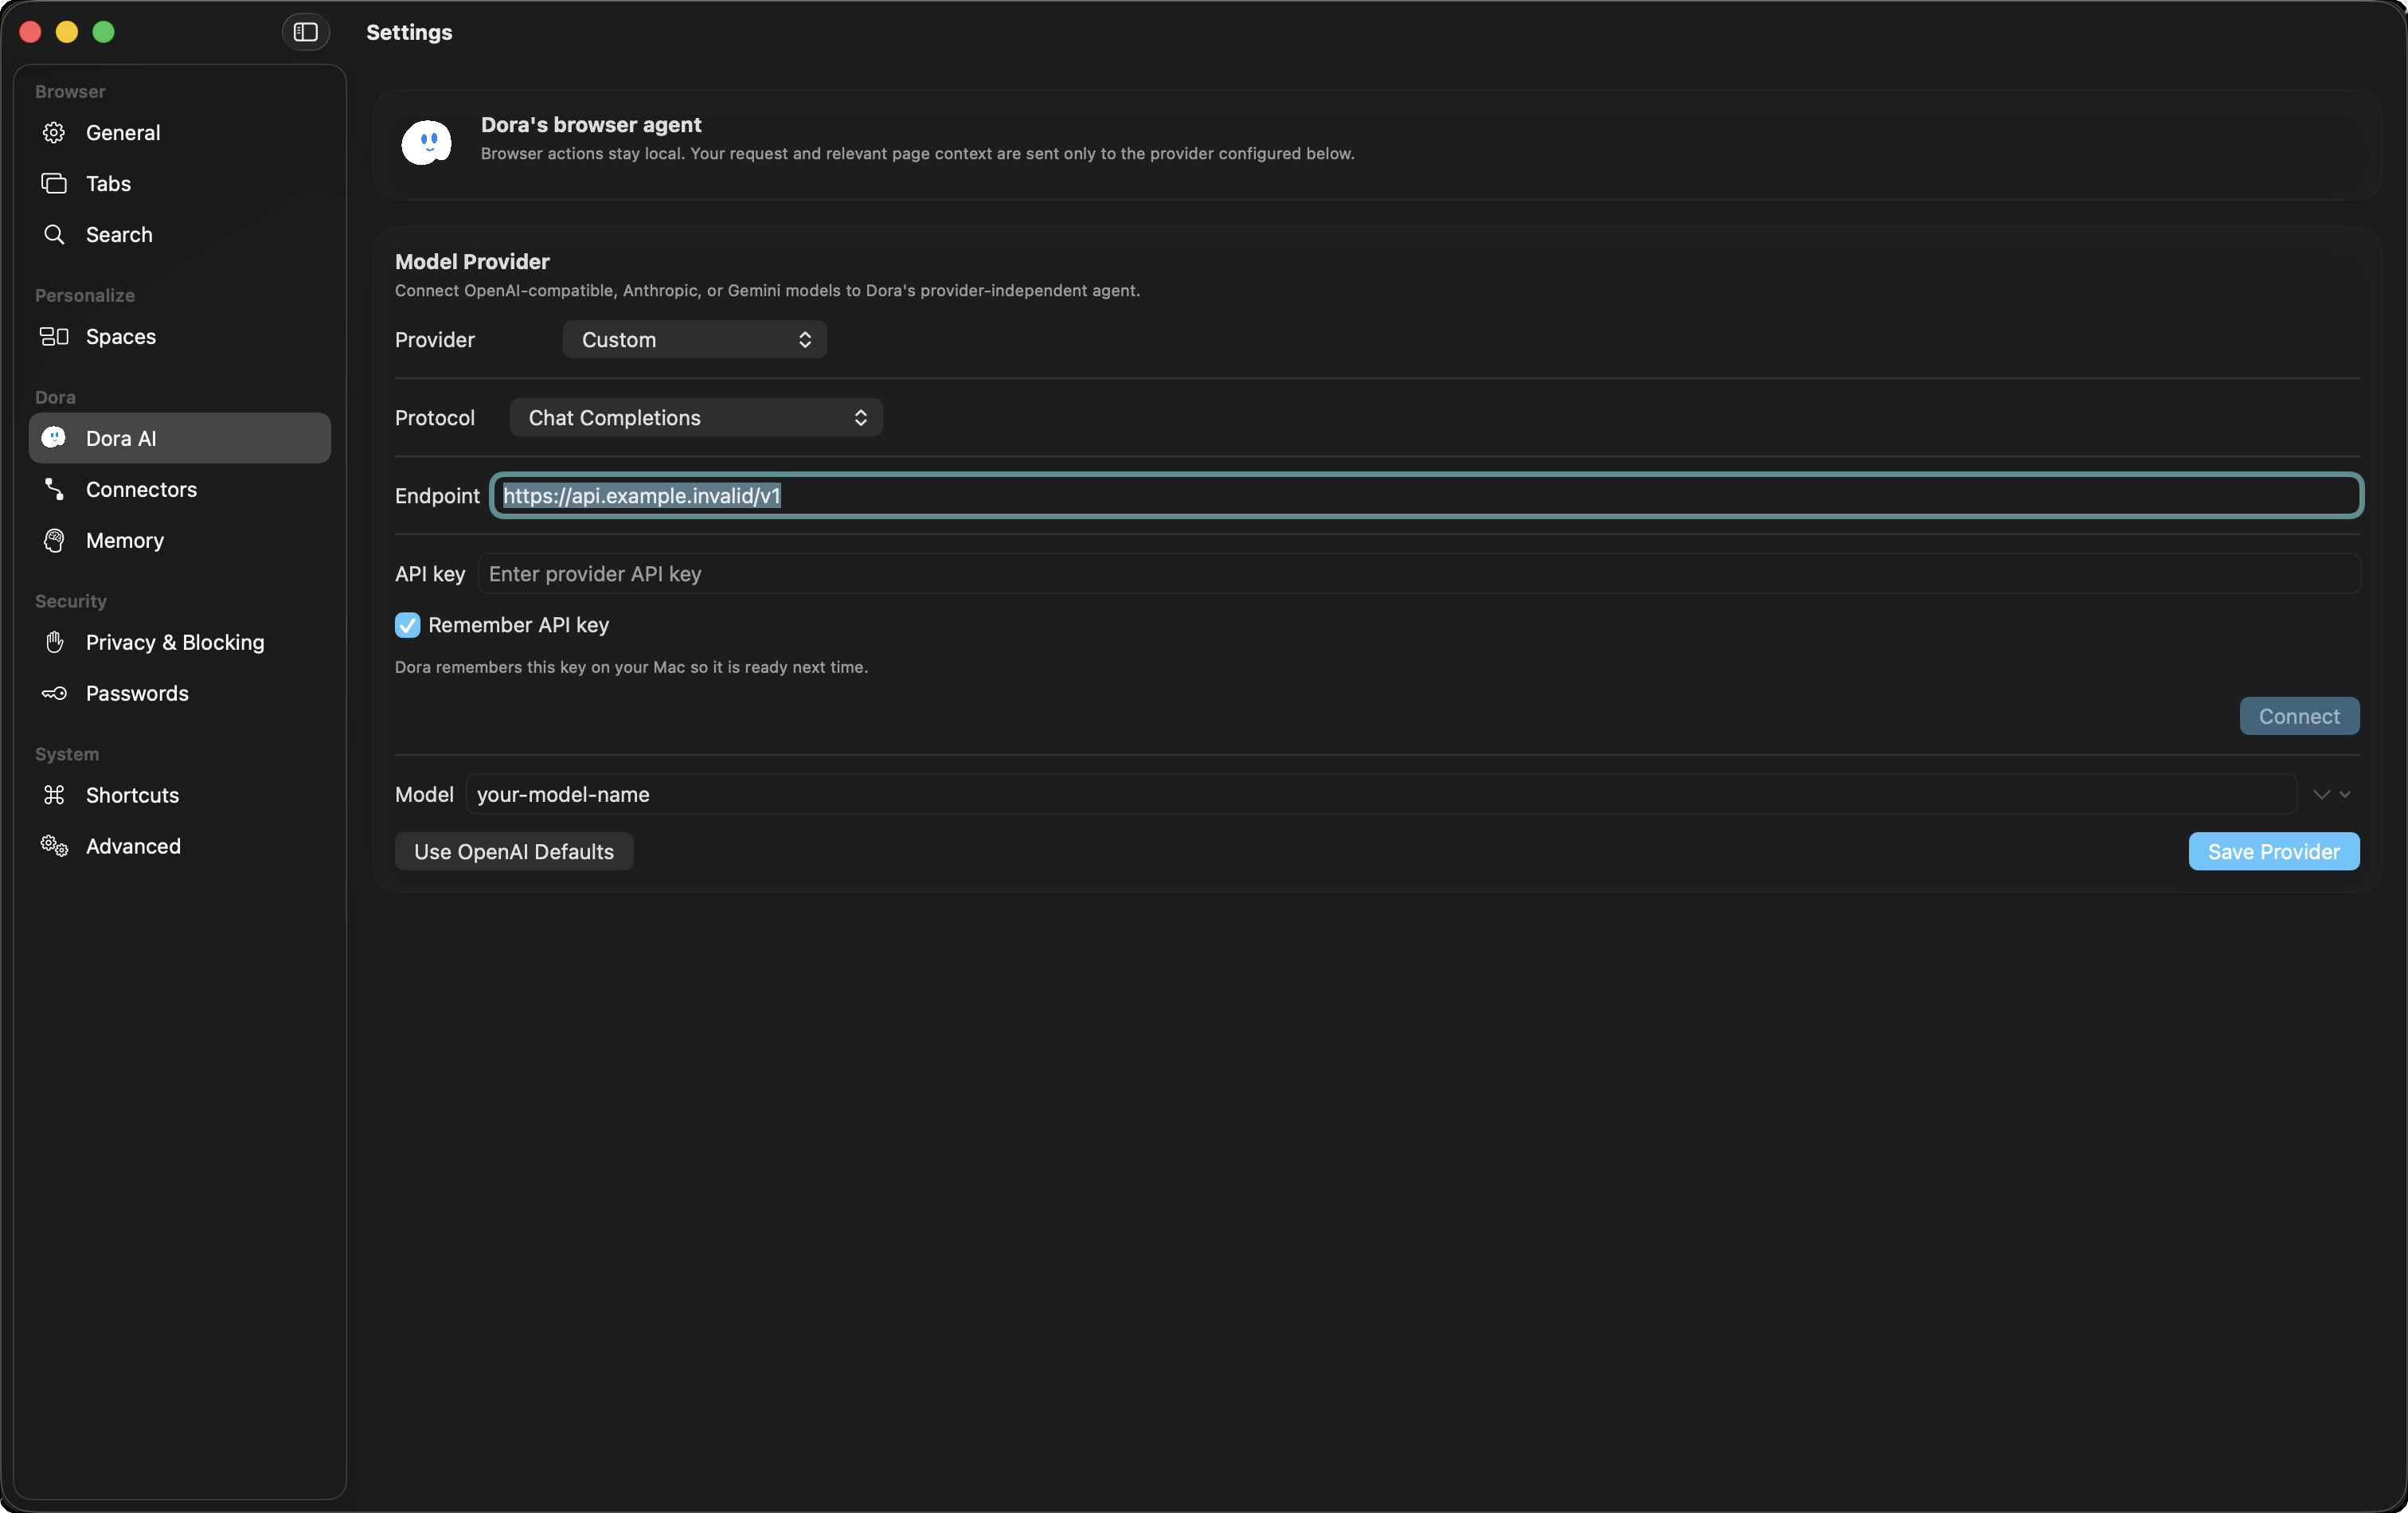The width and height of the screenshot is (2408, 1513).
Task: Click the Shortcuts command-key icon
Action: coord(54,796)
